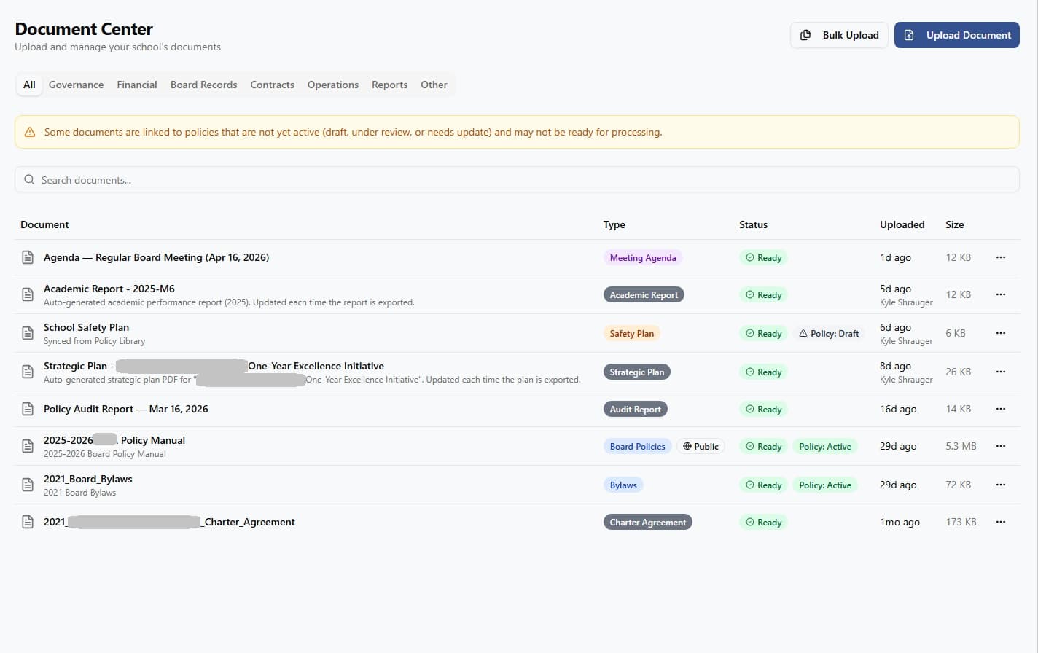The height and width of the screenshot is (653, 1038).
Task: Open the 2025-2026 Policy Manual document
Action: [x=114, y=440]
